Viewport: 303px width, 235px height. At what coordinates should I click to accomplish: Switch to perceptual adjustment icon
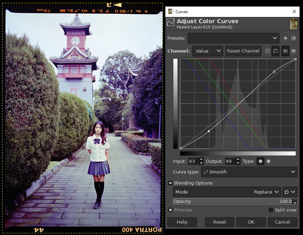pyautogui.click(x=275, y=51)
